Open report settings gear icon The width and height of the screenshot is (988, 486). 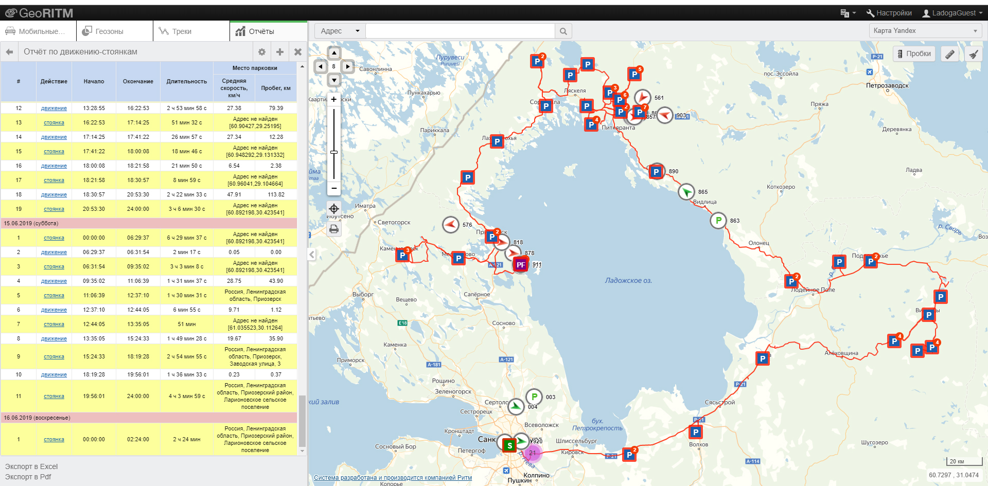pos(262,52)
